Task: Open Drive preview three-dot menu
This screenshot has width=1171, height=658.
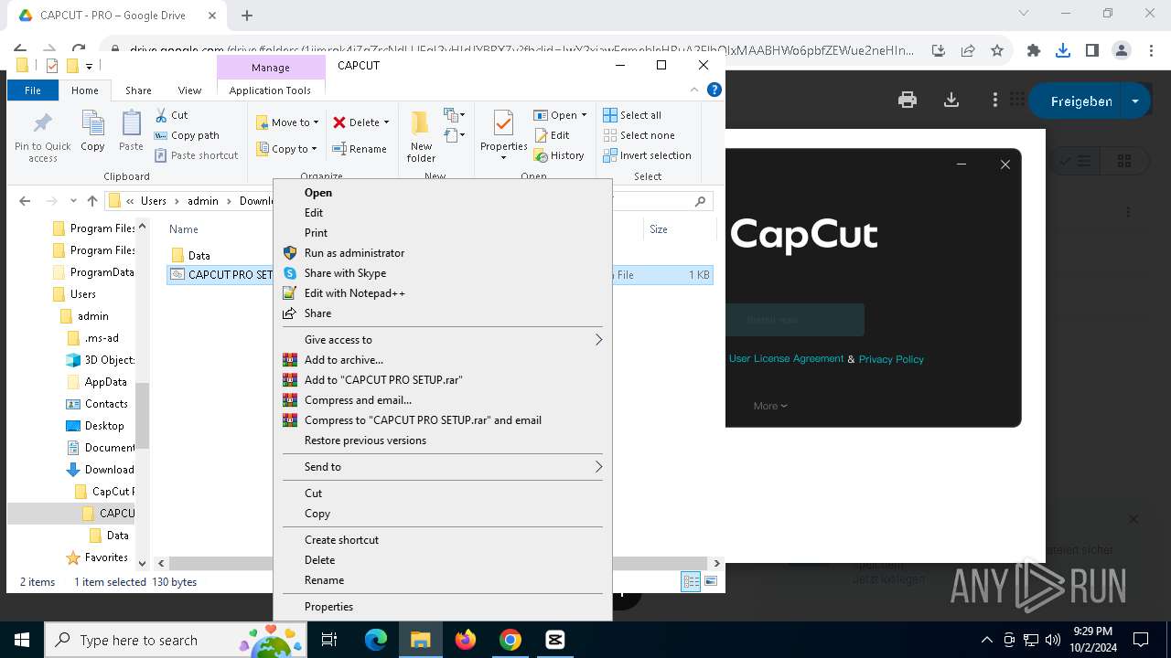Action: (995, 100)
